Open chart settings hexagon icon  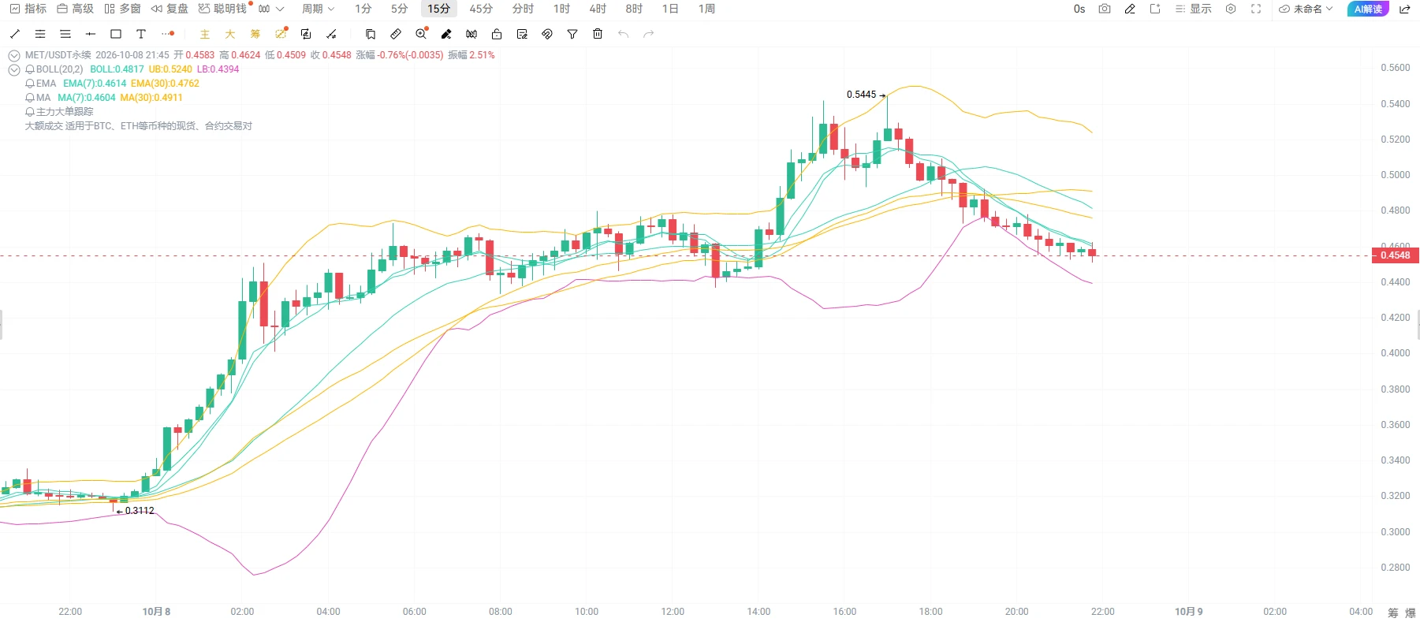pos(1231,9)
